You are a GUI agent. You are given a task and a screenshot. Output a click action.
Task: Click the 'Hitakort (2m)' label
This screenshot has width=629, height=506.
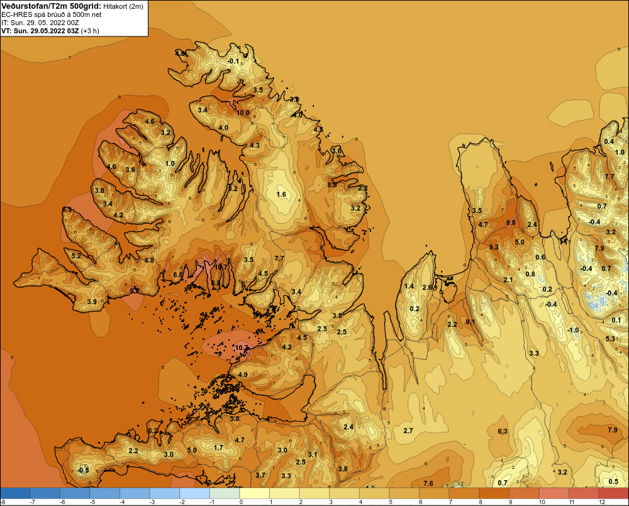click(123, 6)
